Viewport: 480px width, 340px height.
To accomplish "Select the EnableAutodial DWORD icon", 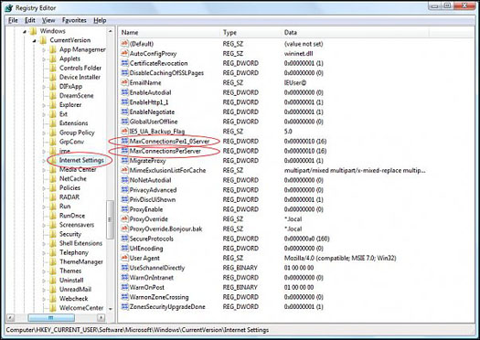I will (x=124, y=92).
